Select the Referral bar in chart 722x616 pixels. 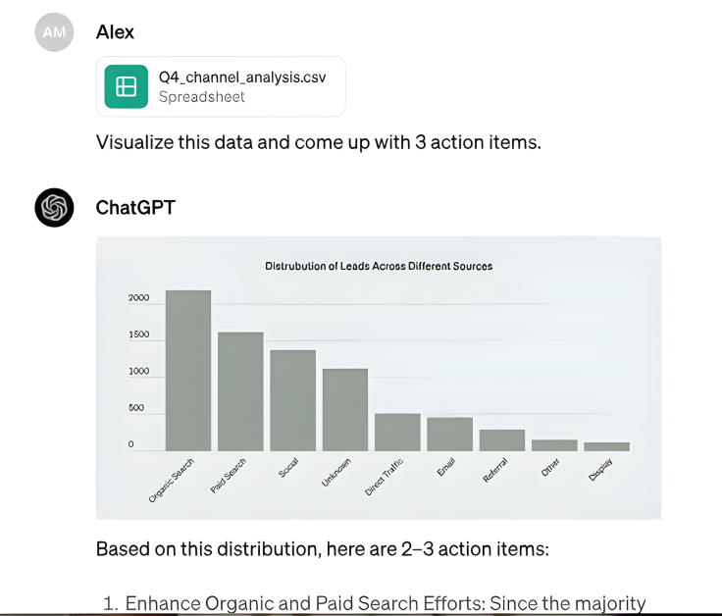click(502, 440)
